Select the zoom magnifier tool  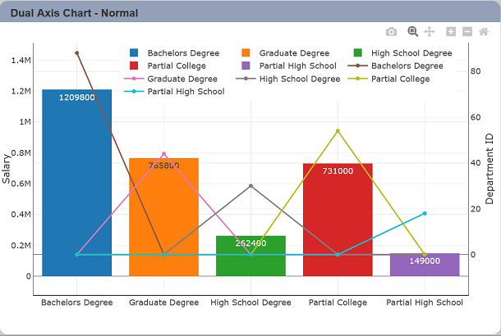coord(412,31)
